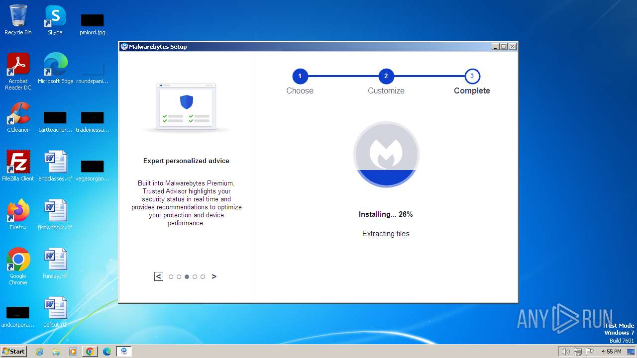Screen dimensions: 637x358
Task: Click the Start button
Action: click(13, 352)
